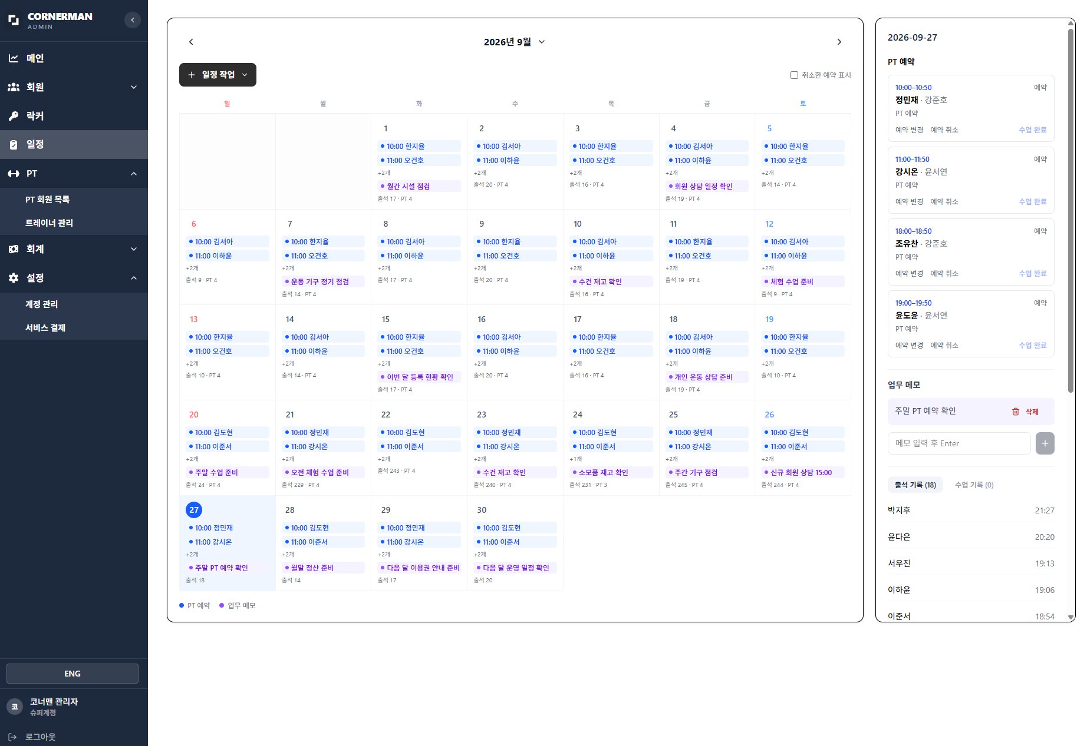1087x746 pixels.
Task: Switch to 수업 기록 (0) tab
Action: click(974, 485)
